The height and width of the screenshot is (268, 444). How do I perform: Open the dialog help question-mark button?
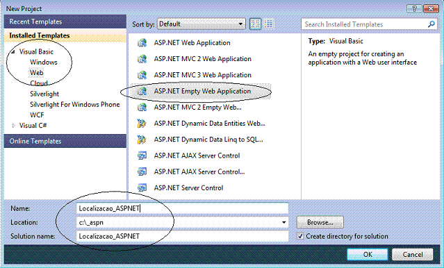[x=414, y=9]
